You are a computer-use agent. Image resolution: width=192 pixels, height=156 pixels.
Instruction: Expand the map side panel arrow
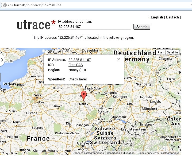[2, 60]
